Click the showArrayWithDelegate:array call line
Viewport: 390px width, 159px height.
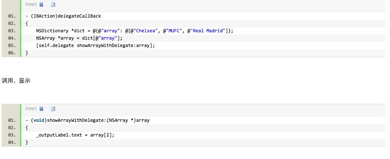[95, 46]
